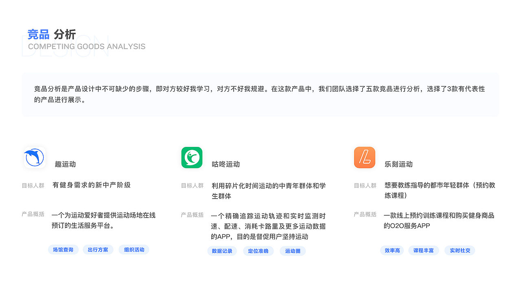The image size is (521, 293).
Task: Expand the 目标人群 row under 乐刻运动
Action: [x=364, y=185]
